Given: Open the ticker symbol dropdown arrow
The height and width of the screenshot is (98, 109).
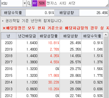Looking at the screenshot, I should tap(25, 3).
